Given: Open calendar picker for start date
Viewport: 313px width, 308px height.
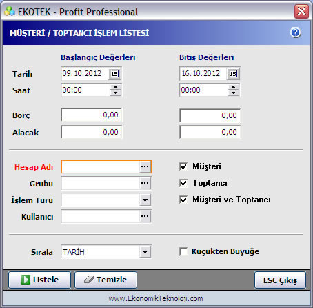Looking at the screenshot, I should click(x=114, y=74).
